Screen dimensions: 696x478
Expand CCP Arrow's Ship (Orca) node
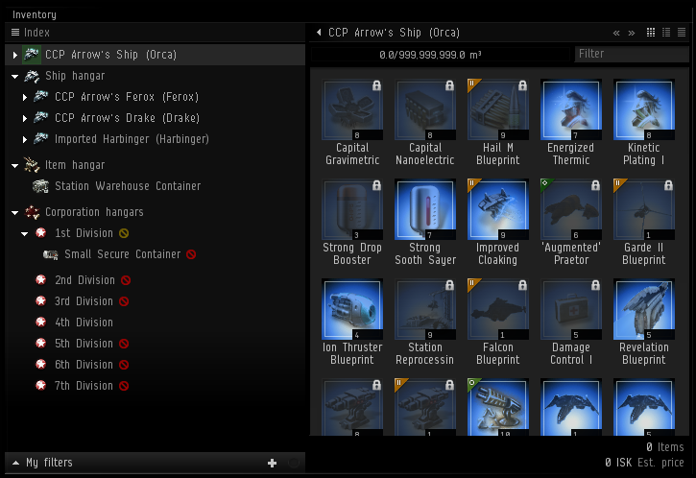[x=15, y=55]
